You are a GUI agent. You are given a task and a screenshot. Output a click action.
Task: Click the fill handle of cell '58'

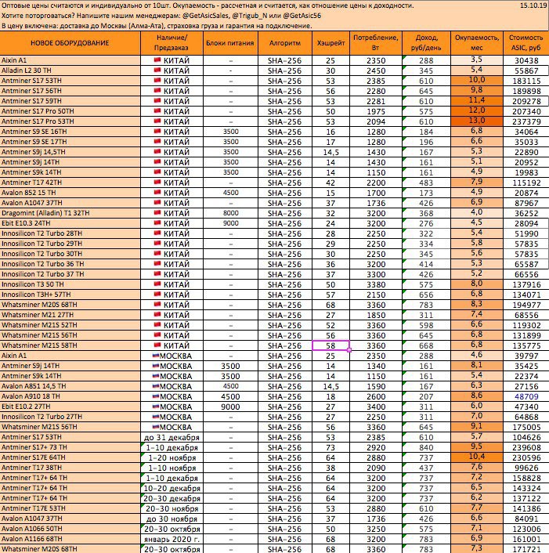[349, 350]
